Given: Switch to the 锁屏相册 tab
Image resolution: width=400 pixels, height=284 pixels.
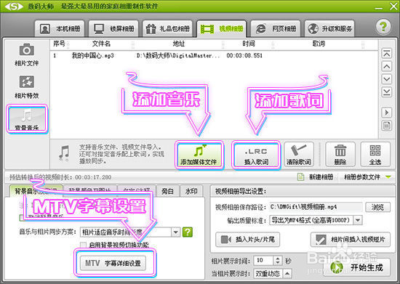Looking at the screenshot, I should point(113,29).
